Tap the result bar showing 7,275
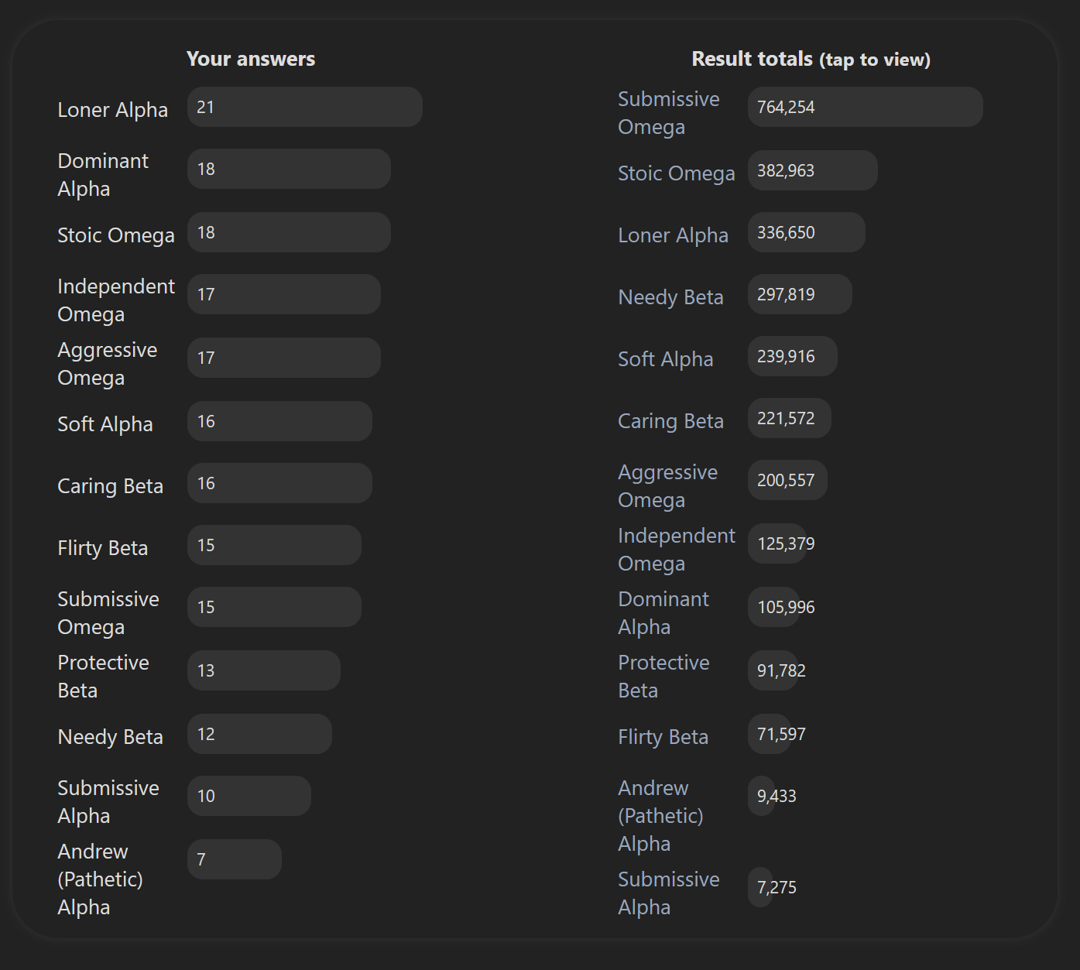 [760, 887]
